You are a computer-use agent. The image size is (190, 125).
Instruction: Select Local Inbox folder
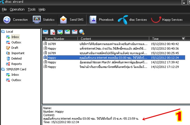click(15, 37)
